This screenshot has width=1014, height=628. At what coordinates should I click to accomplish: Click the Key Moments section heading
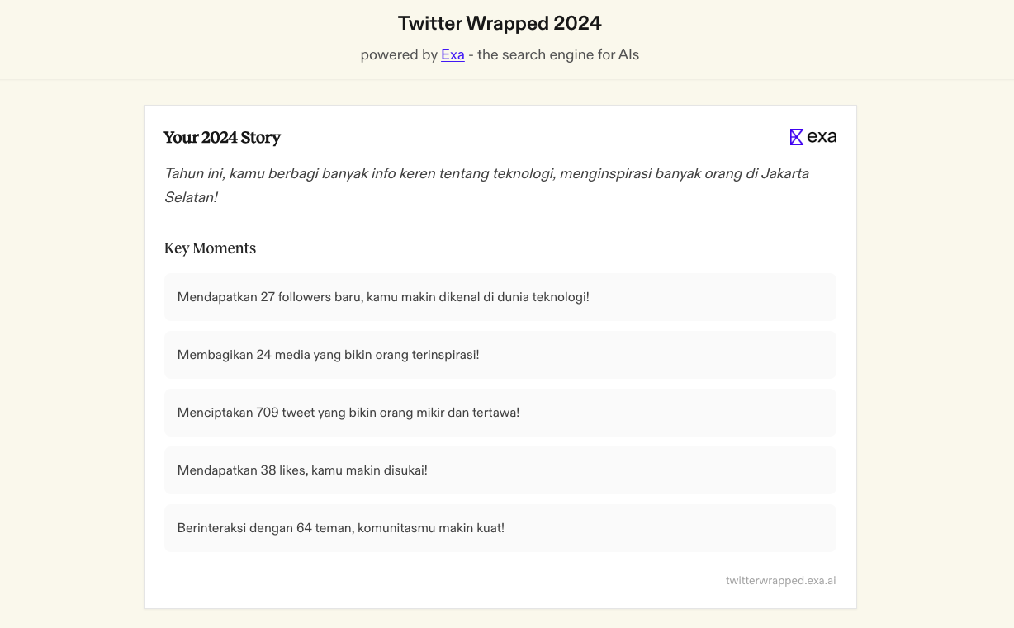point(210,248)
